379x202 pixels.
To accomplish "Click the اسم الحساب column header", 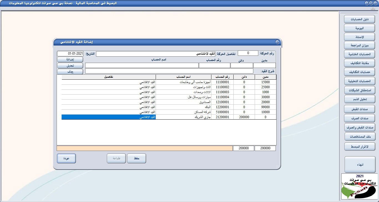I will pos(183,77).
